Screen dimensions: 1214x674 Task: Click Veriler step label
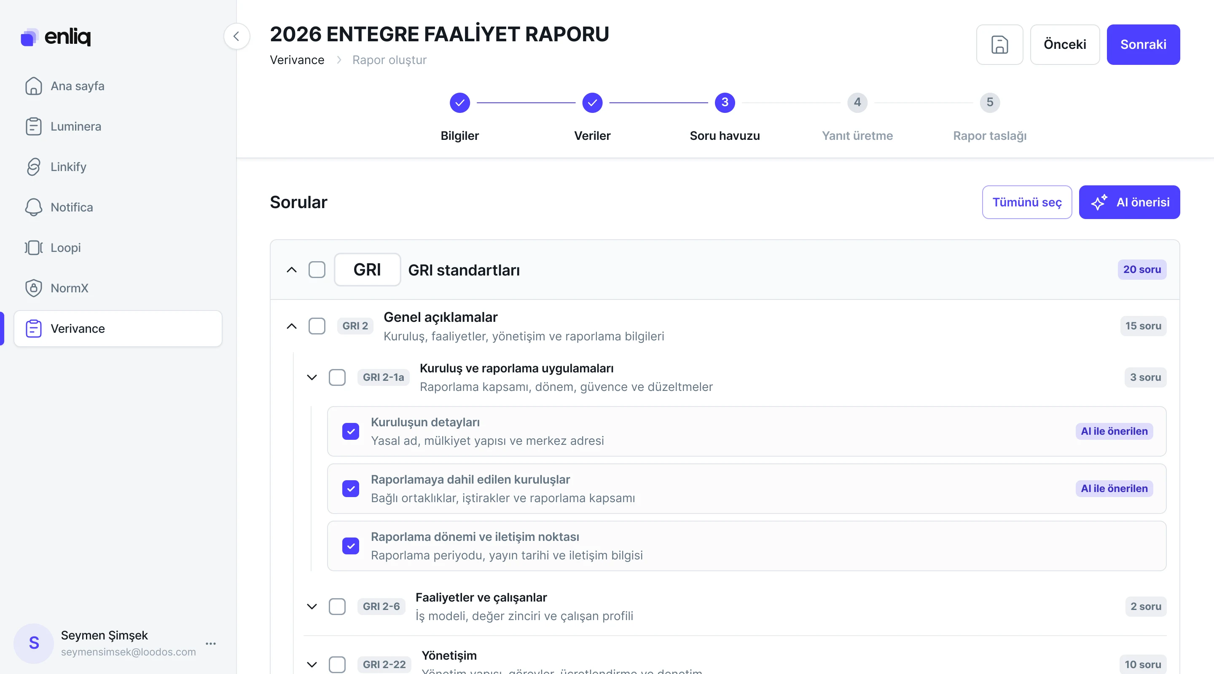tap(592, 136)
